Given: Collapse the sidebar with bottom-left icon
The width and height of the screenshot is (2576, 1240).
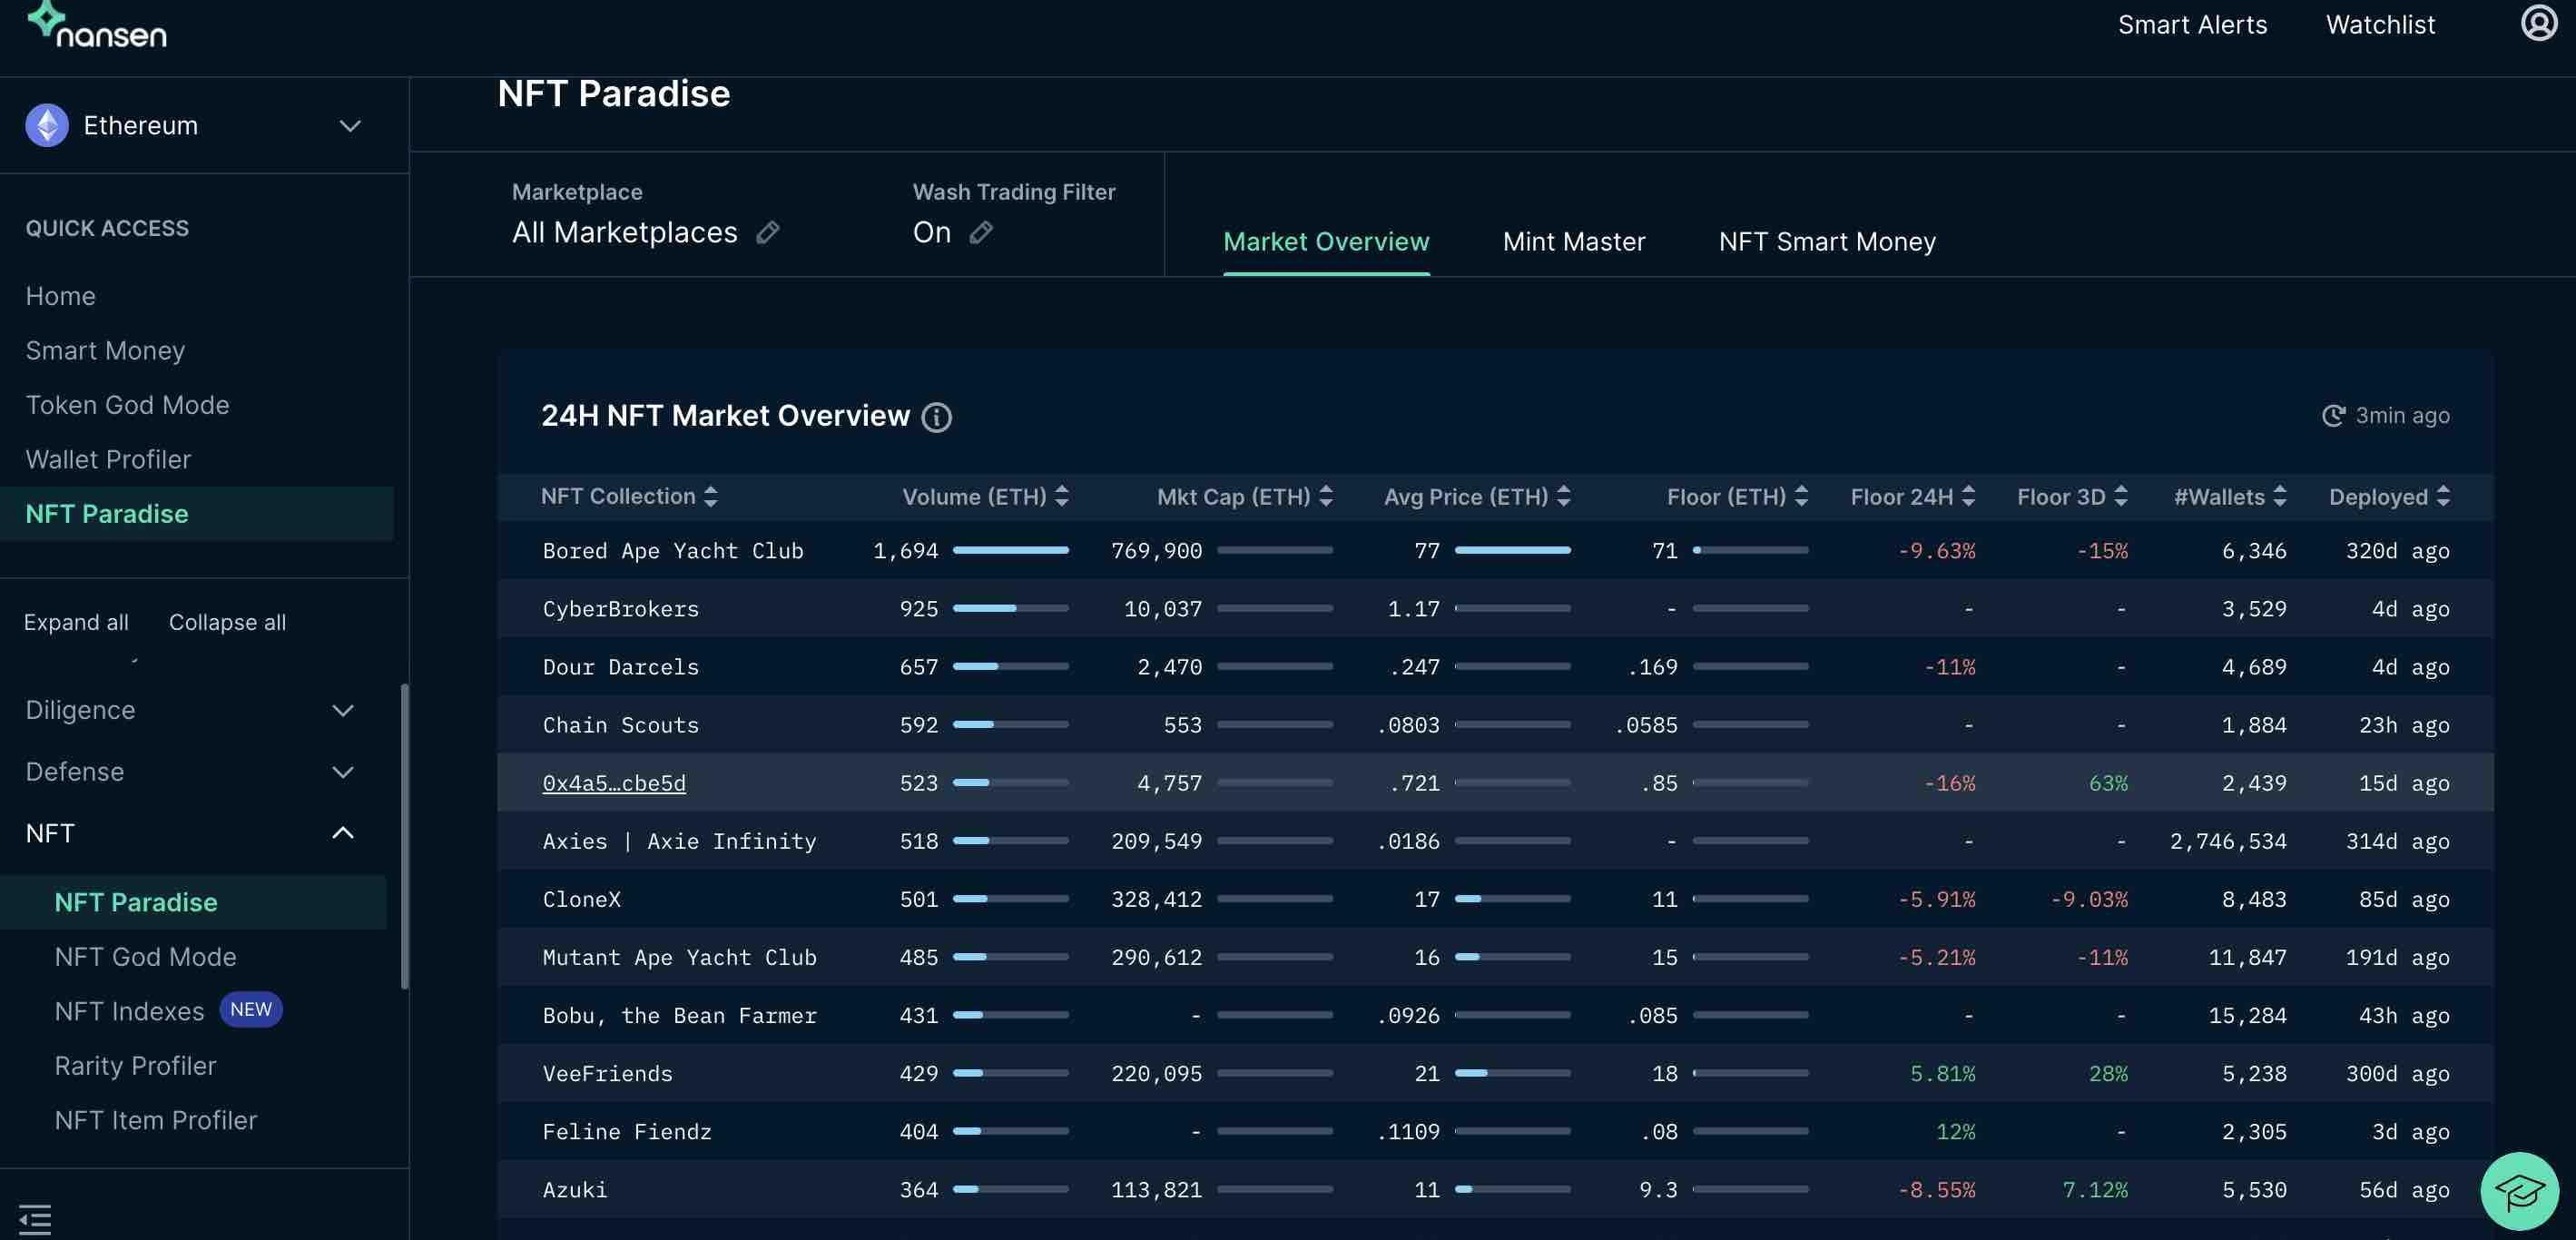Looking at the screenshot, I should [35, 1219].
